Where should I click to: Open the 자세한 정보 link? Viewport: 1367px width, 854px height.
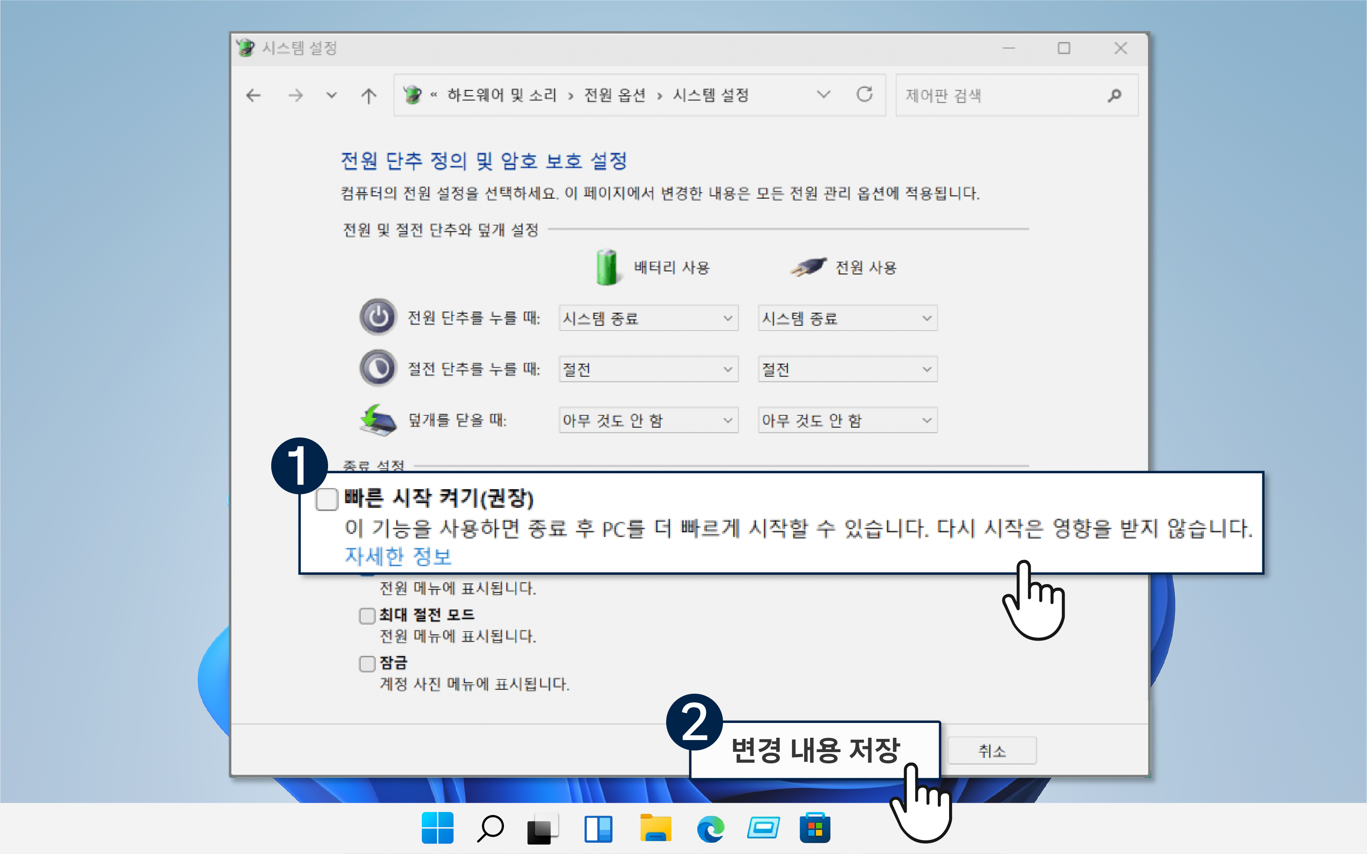coord(397,556)
